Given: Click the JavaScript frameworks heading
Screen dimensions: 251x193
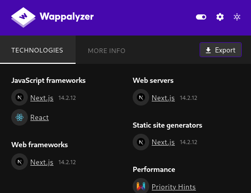Looking at the screenshot, I should coord(48,81).
